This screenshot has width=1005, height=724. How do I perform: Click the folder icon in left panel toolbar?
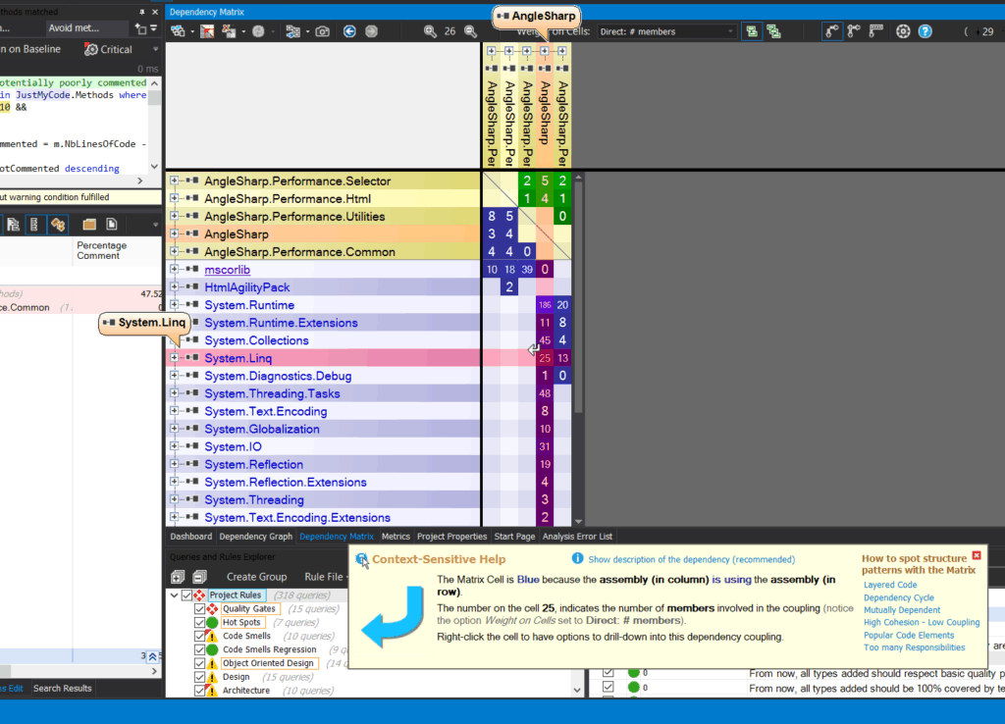pos(89,225)
